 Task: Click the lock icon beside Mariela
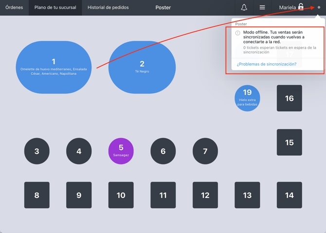click(x=301, y=6)
